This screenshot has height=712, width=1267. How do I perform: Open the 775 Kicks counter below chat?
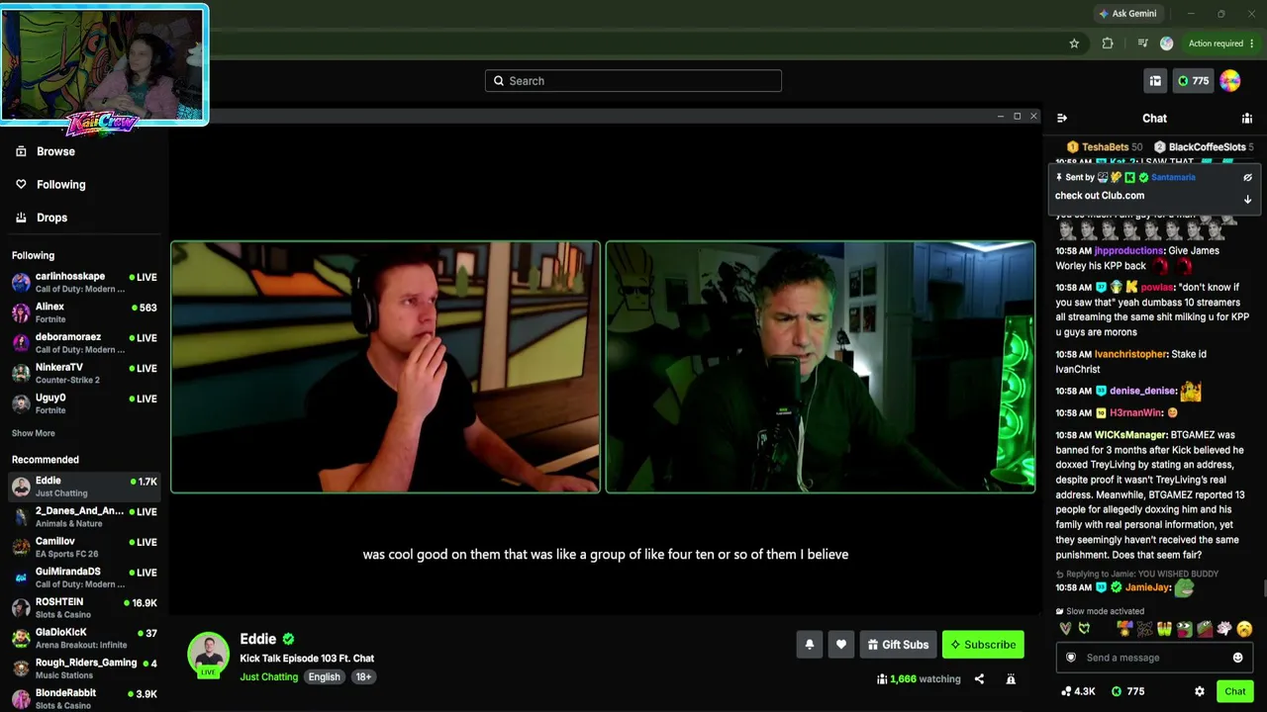1127,691
